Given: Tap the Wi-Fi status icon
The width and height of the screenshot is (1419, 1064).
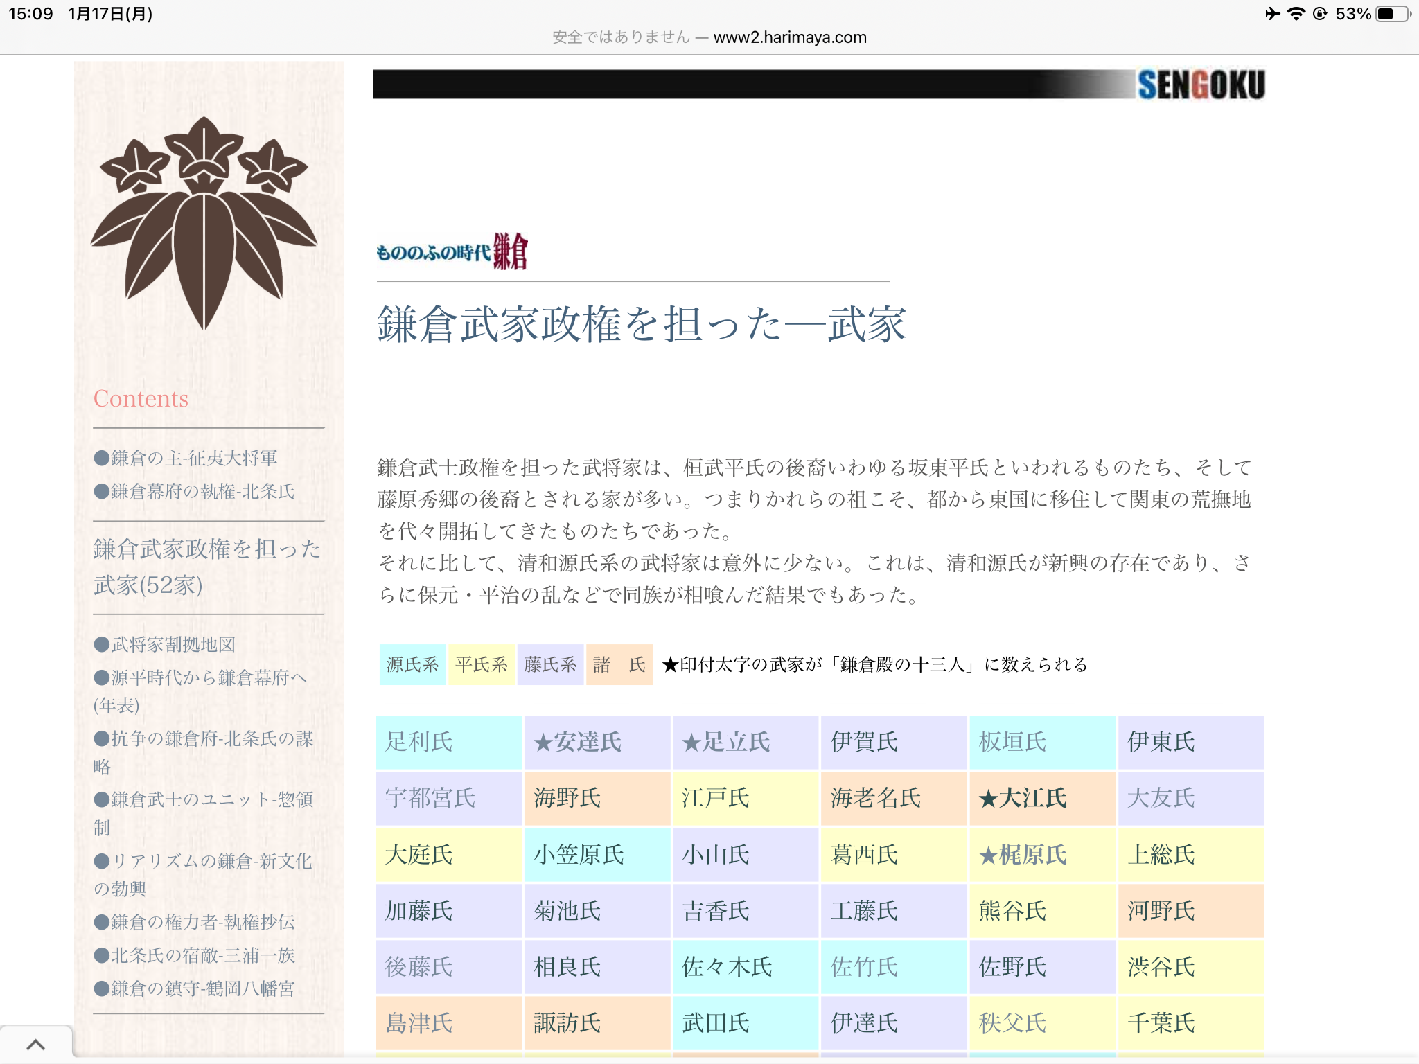Looking at the screenshot, I should click(1295, 14).
